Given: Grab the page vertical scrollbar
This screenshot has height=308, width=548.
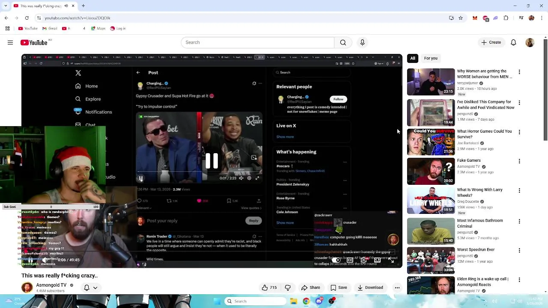Looking at the screenshot, I should tap(545, 90).
